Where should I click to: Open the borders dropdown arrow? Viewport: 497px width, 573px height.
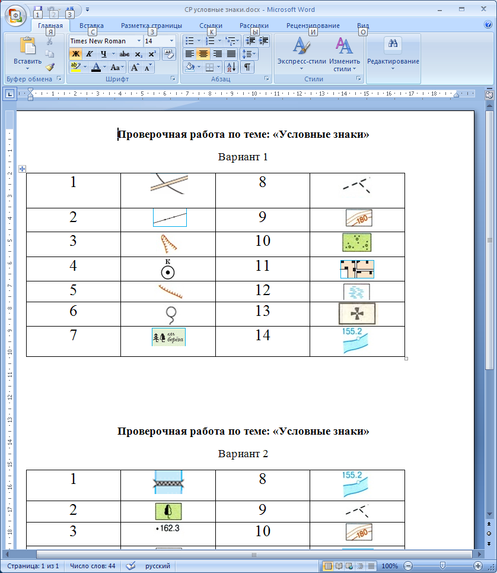click(x=219, y=67)
